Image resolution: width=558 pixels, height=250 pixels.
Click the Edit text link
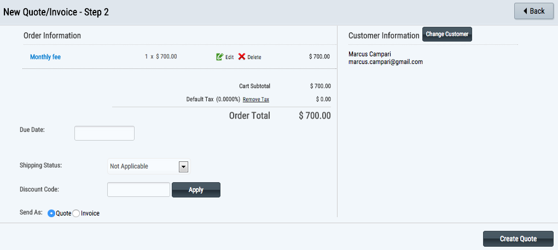click(x=230, y=57)
